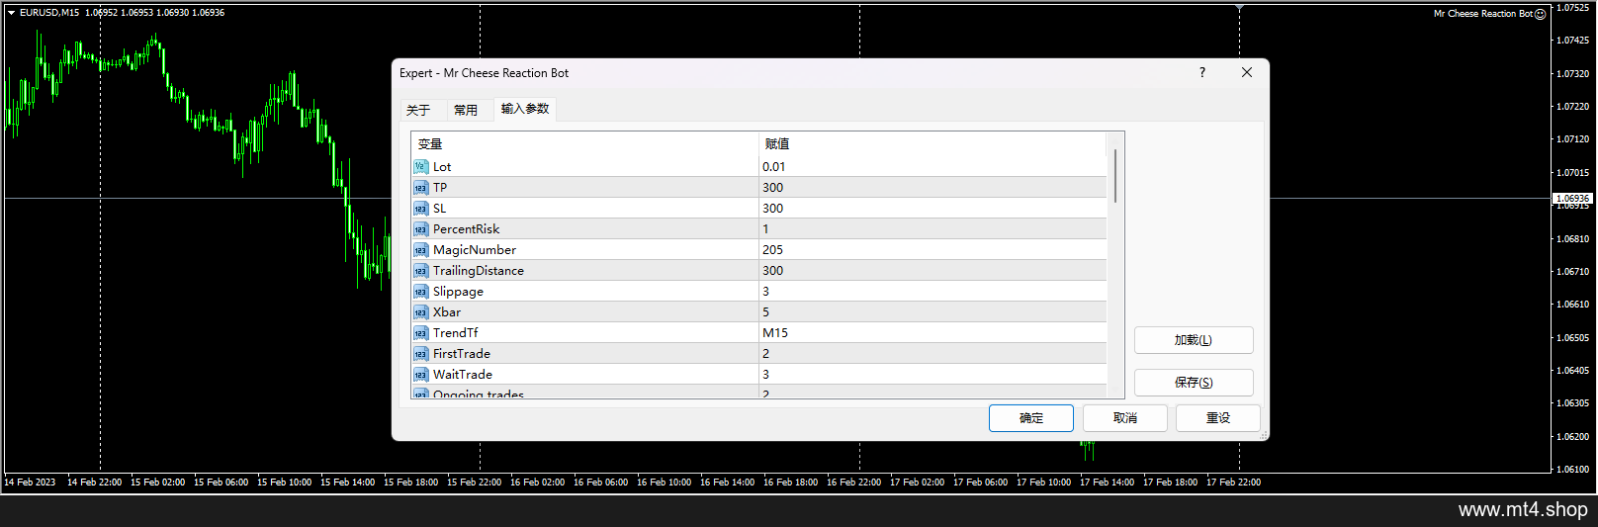The image size is (1598, 527).
Task: Close the Expert dialog
Action: coord(1246,73)
